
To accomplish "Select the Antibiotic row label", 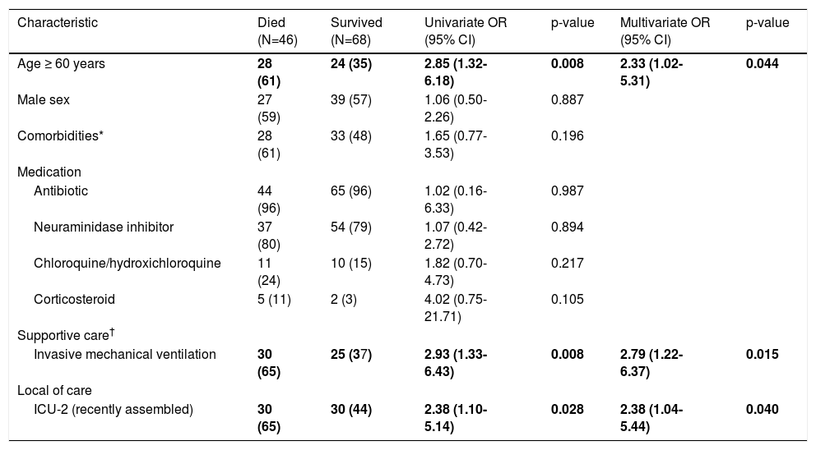I will [61, 191].
